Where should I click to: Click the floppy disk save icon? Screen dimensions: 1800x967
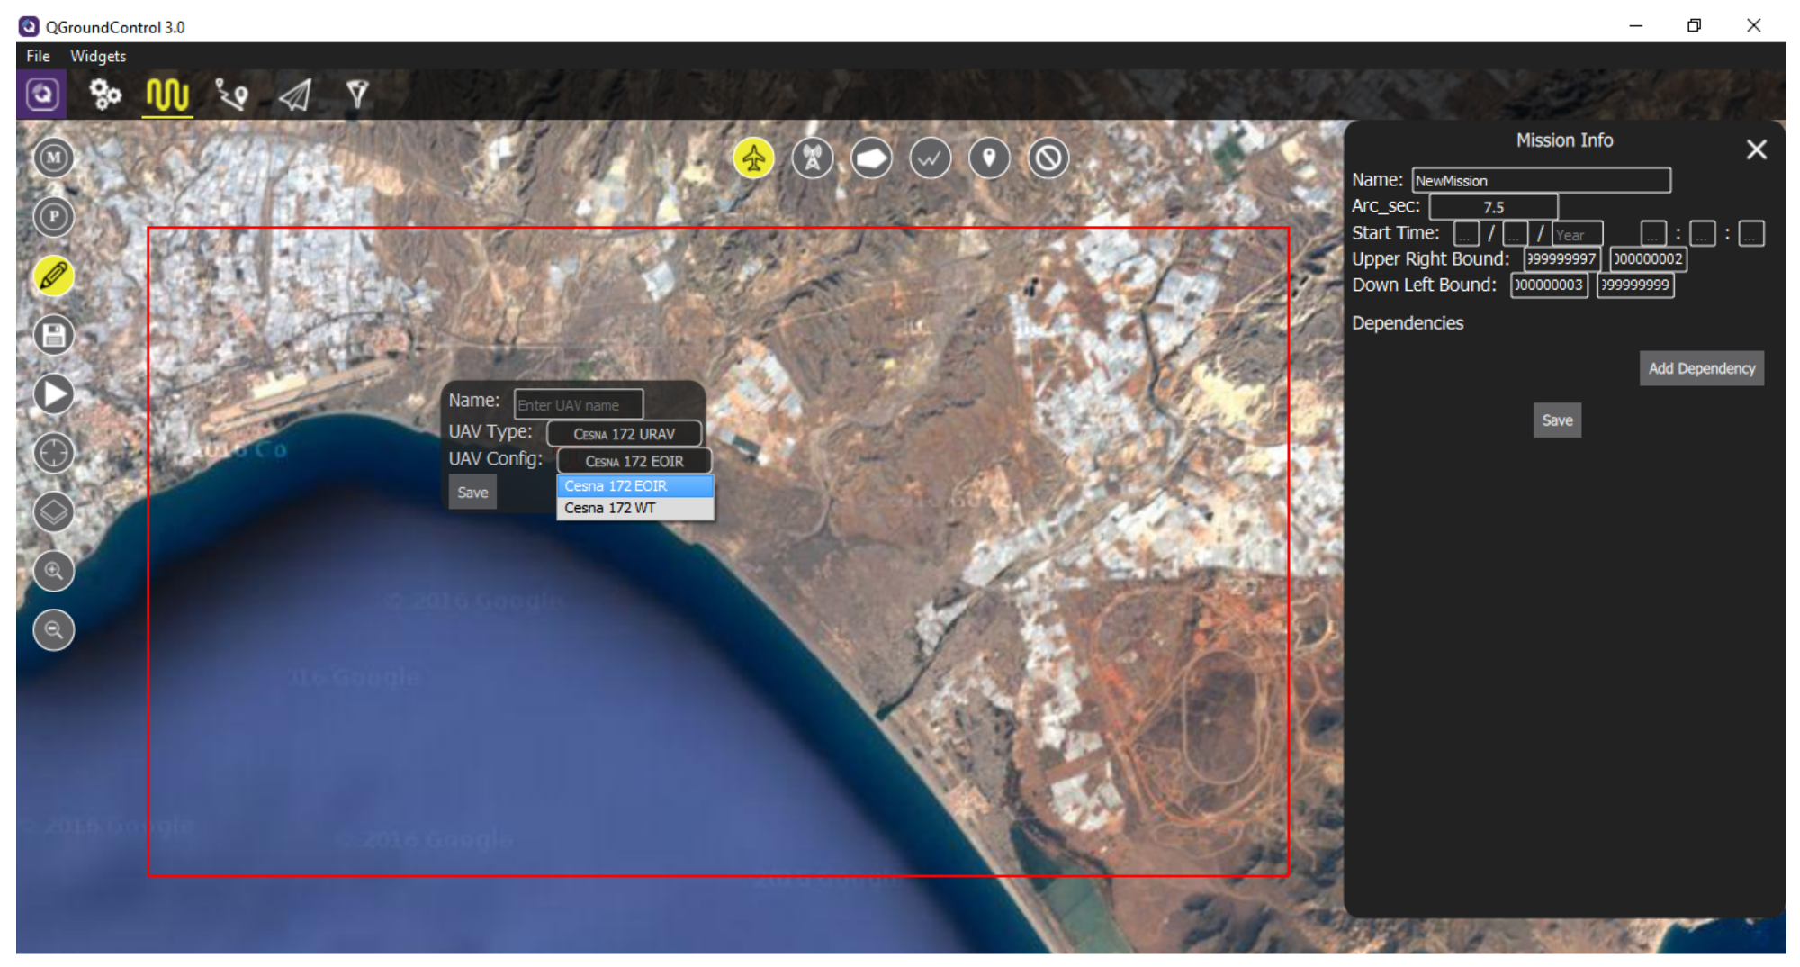click(54, 335)
